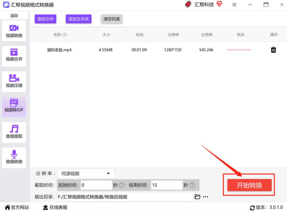Select the 视频转GIF sidebar tab
This screenshot has width=287, height=211.
[x=14, y=106]
